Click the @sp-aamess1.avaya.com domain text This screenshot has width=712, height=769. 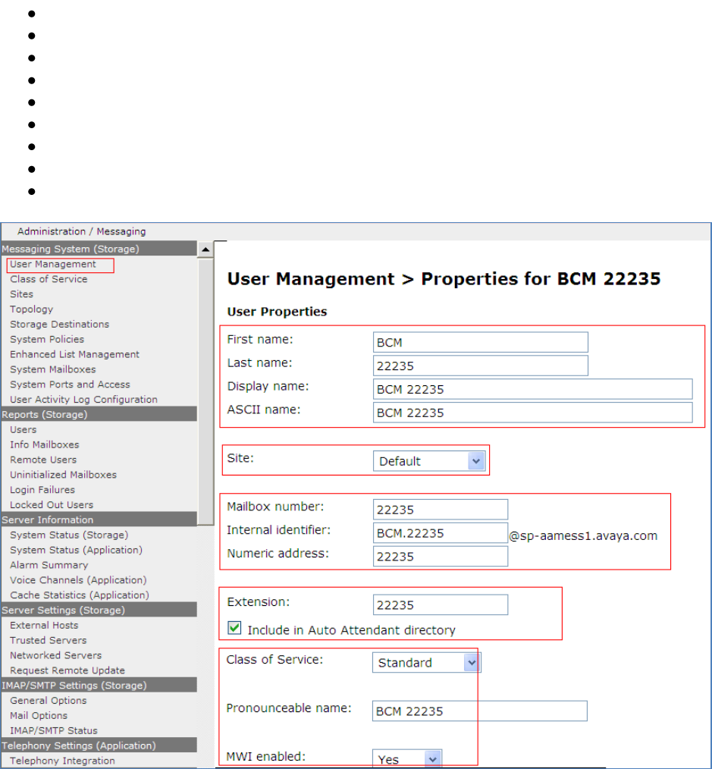583,535
